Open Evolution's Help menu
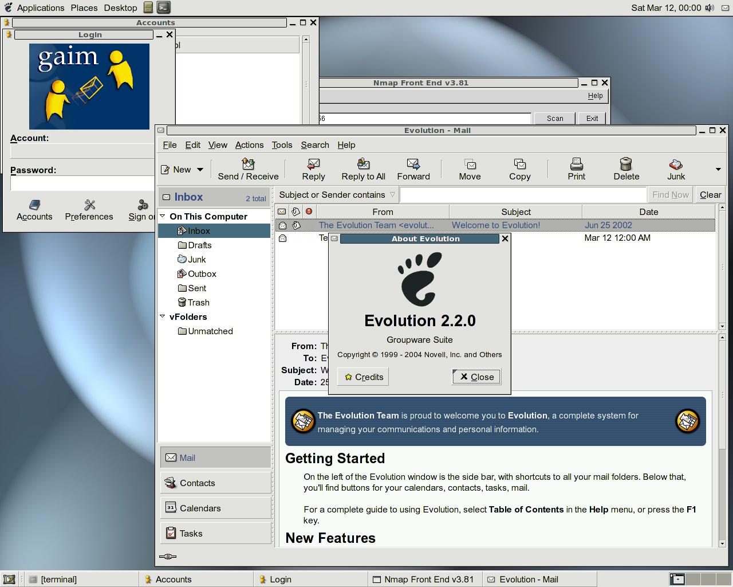The image size is (733, 587). point(346,145)
